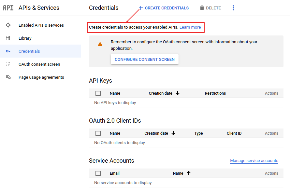
Task: Click the Page usage agreements icon
Action: pyautogui.click(x=8, y=77)
